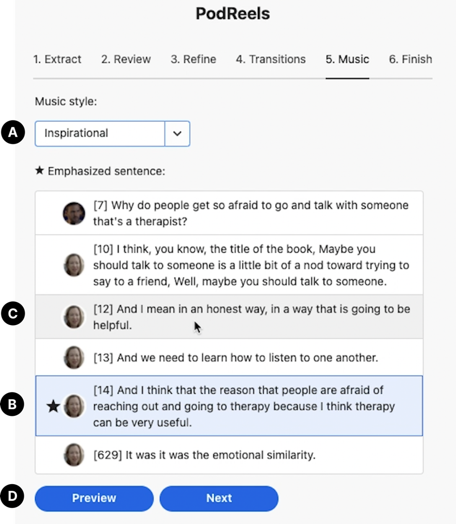Click the speaker avatar on sentence 10
This screenshot has width=456, height=524.
(74, 265)
